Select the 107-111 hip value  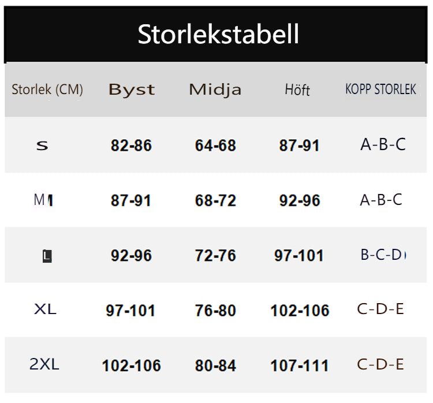pos(299,365)
